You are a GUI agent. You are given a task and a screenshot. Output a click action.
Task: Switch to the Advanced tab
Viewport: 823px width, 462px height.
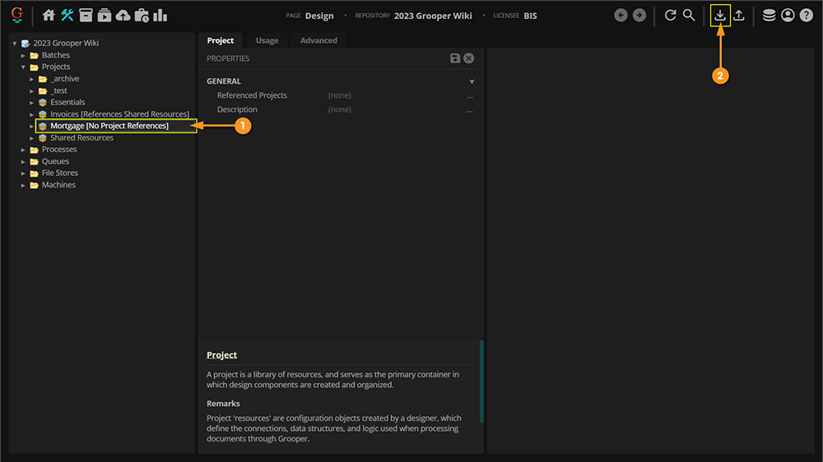(319, 40)
